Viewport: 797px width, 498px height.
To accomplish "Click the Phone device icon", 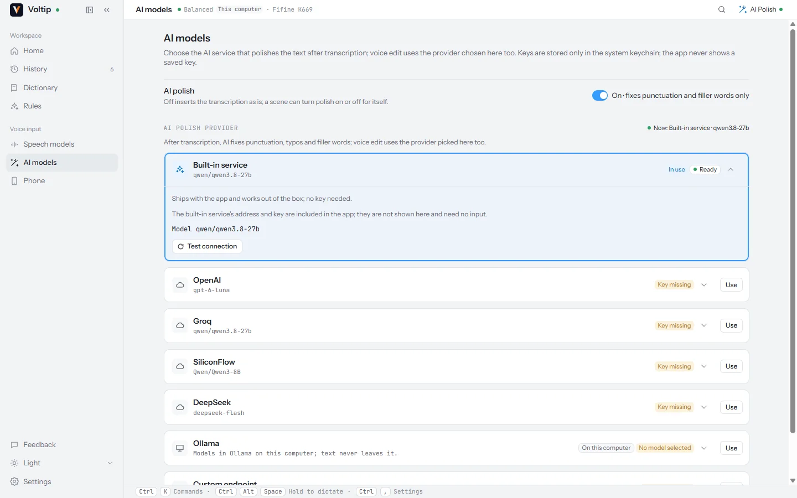I will click(x=14, y=181).
